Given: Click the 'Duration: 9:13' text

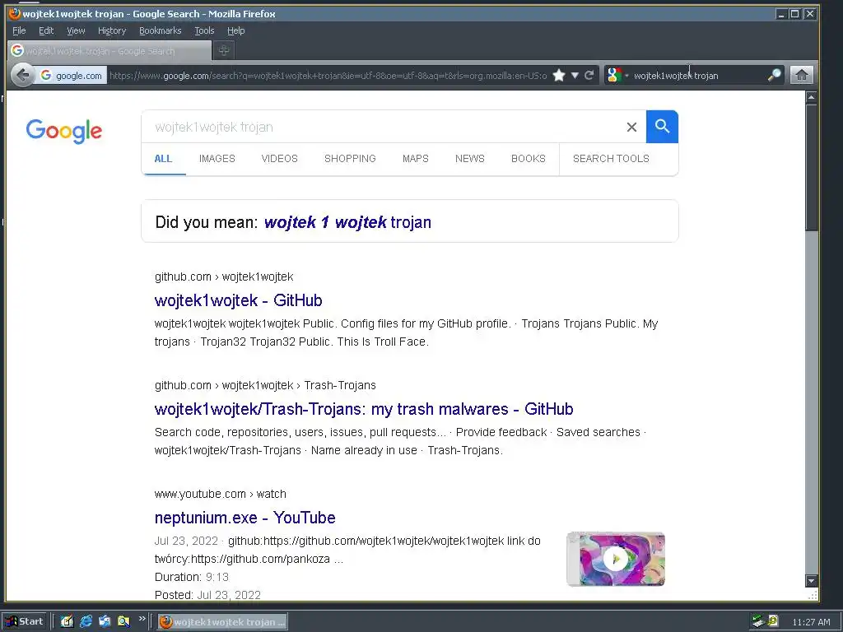Looking at the screenshot, I should click(191, 577).
